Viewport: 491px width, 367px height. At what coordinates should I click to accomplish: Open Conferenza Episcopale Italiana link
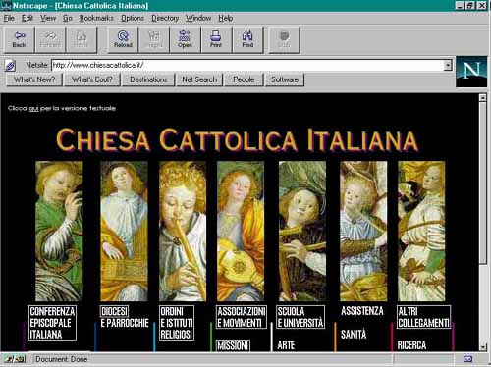(52, 323)
